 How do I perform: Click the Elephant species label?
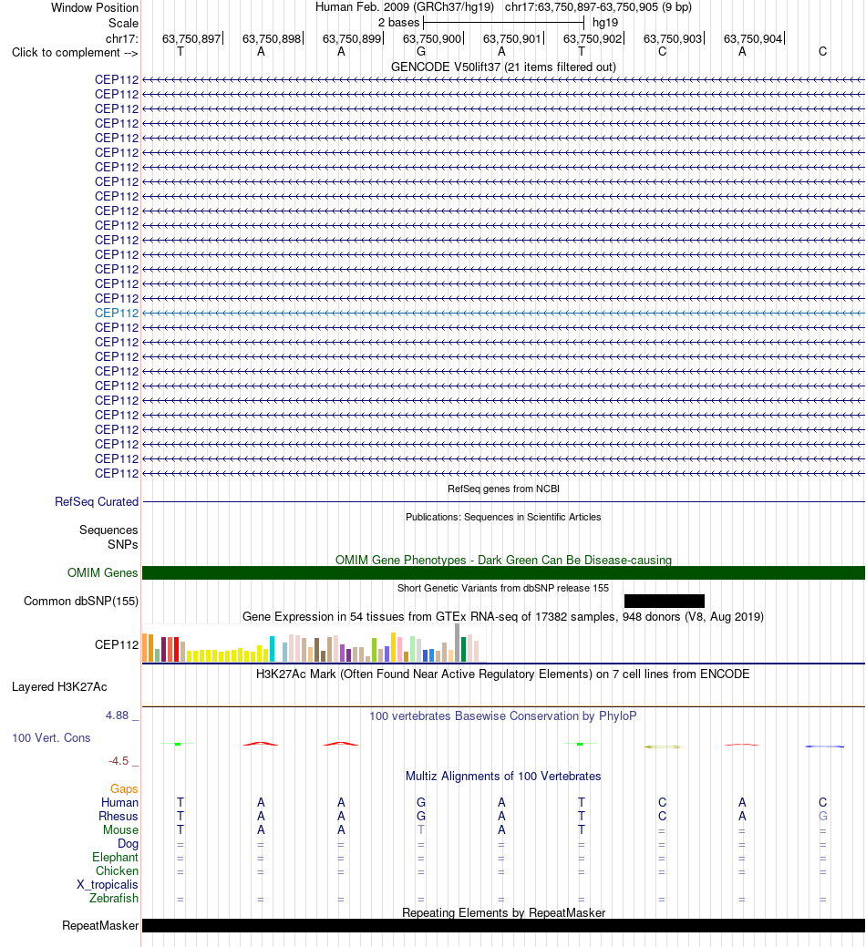click(116, 858)
